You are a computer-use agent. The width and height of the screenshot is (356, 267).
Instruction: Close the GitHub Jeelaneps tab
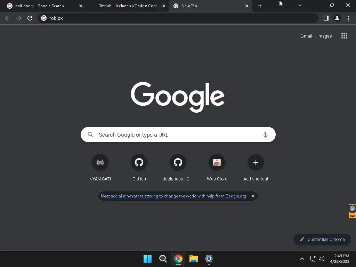(164, 6)
